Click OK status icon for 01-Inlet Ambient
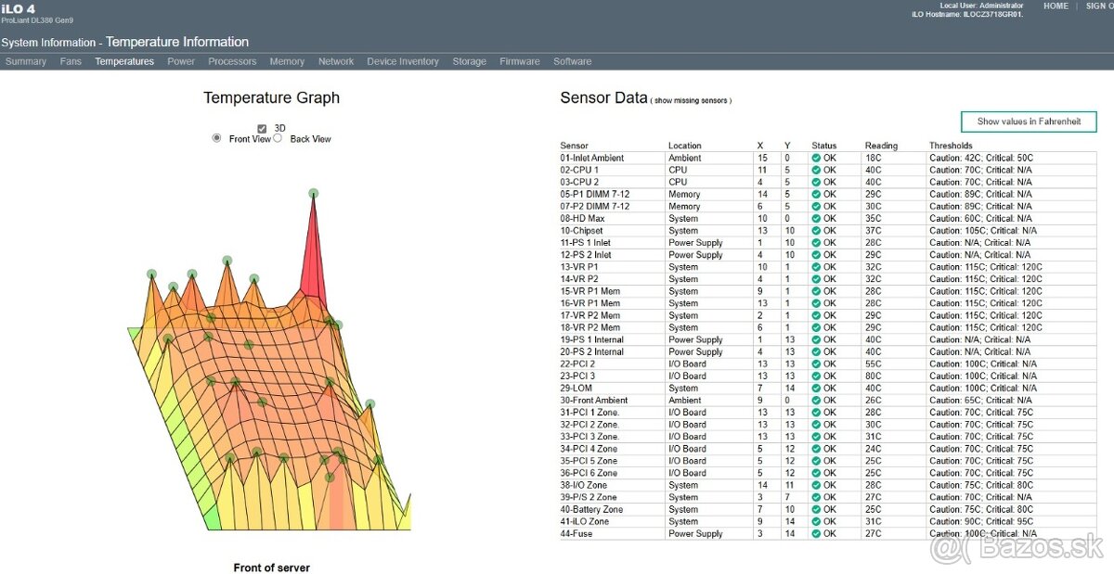Viewport: 1114px width, 574px height. pyautogui.click(x=816, y=159)
